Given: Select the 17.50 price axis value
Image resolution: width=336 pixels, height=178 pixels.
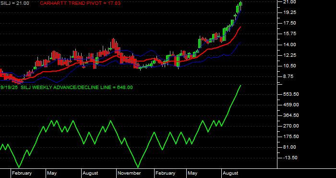Looking at the screenshot, I should pyautogui.click(x=289, y=23).
